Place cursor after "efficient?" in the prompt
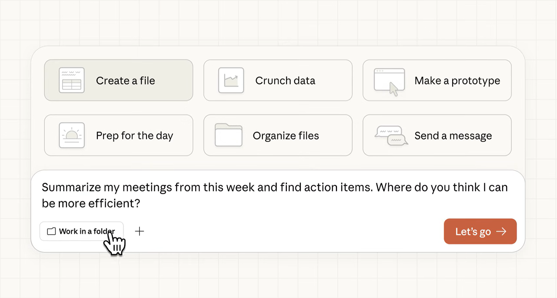Viewport: 557px width, 298px height. point(141,204)
